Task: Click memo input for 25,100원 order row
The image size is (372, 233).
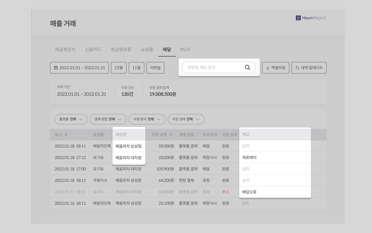Action: 245,203
